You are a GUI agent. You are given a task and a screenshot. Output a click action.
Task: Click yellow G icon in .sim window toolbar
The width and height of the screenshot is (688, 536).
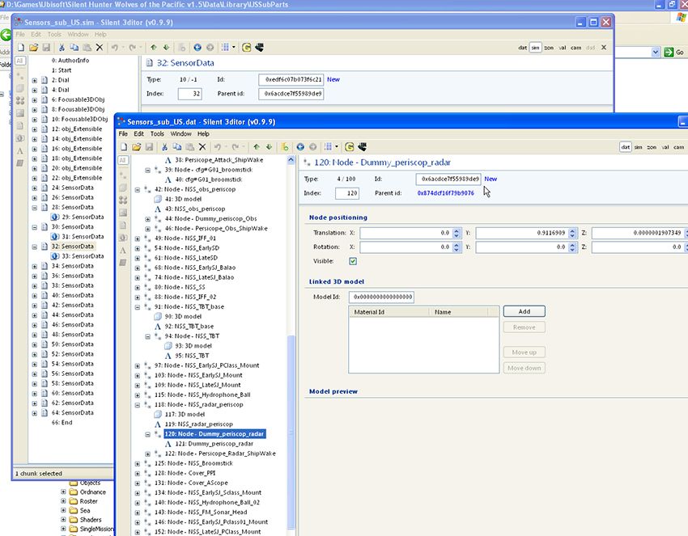pyautogui.click(x=247, y=48)
